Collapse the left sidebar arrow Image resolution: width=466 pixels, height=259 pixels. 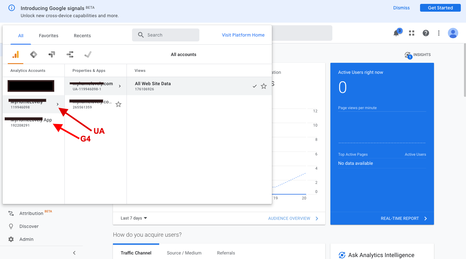pyautogui.click(x=74, y=253)
